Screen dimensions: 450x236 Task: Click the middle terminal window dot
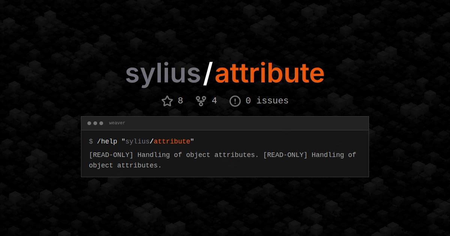(x=95, y=123)
